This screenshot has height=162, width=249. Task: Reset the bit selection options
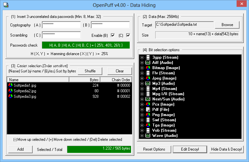pos(154,149)
